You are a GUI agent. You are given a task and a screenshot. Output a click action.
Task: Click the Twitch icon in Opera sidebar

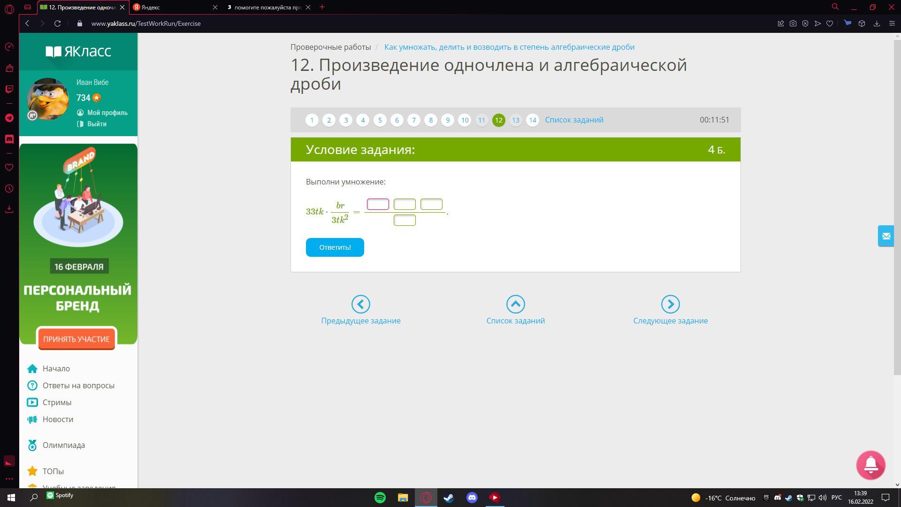pyautogui.click(x=9, y=89)
